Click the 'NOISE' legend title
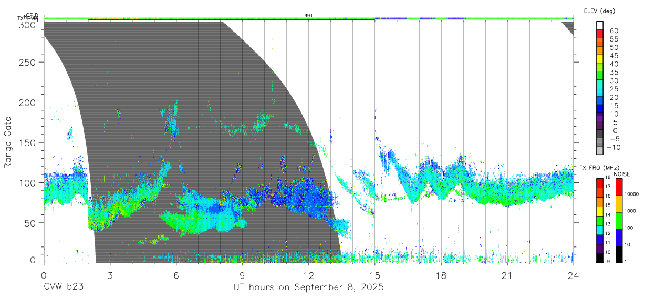This screenshot has width=645, height=298. [x=622, y=174]
